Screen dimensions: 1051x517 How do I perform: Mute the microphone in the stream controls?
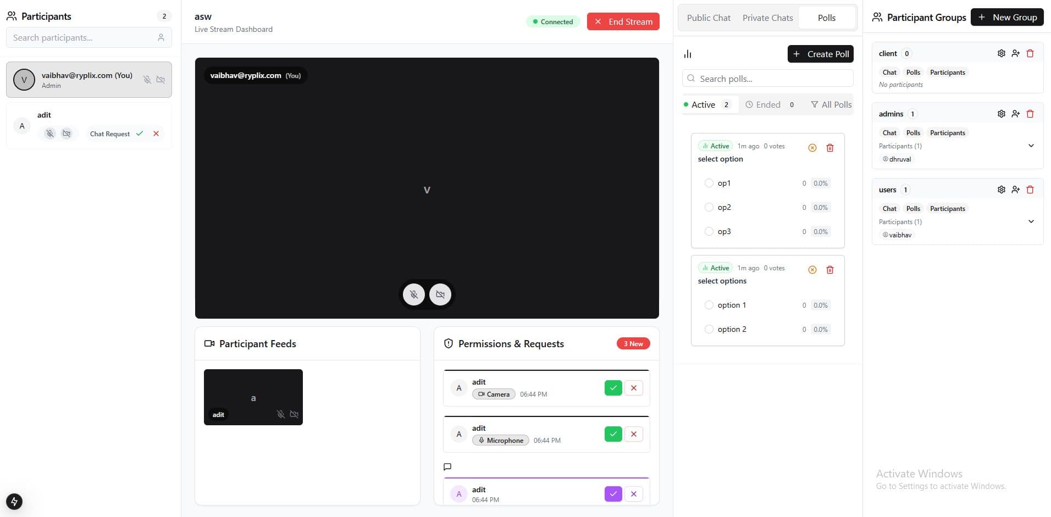[x=414, y=294]
